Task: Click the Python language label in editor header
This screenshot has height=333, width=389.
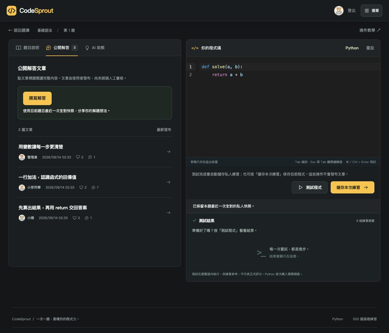Action: tap(352, 48)
